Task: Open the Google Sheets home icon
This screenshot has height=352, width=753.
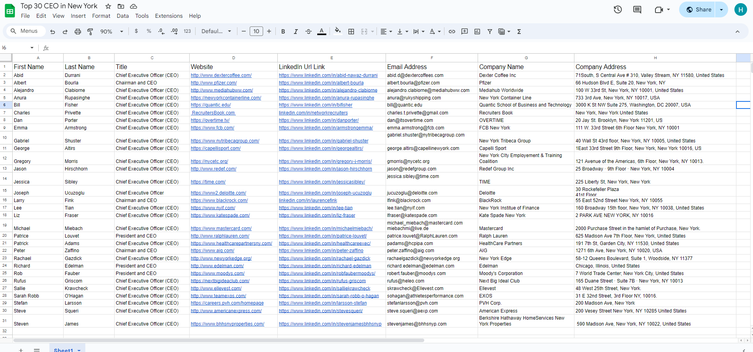Action: (10, 11)
